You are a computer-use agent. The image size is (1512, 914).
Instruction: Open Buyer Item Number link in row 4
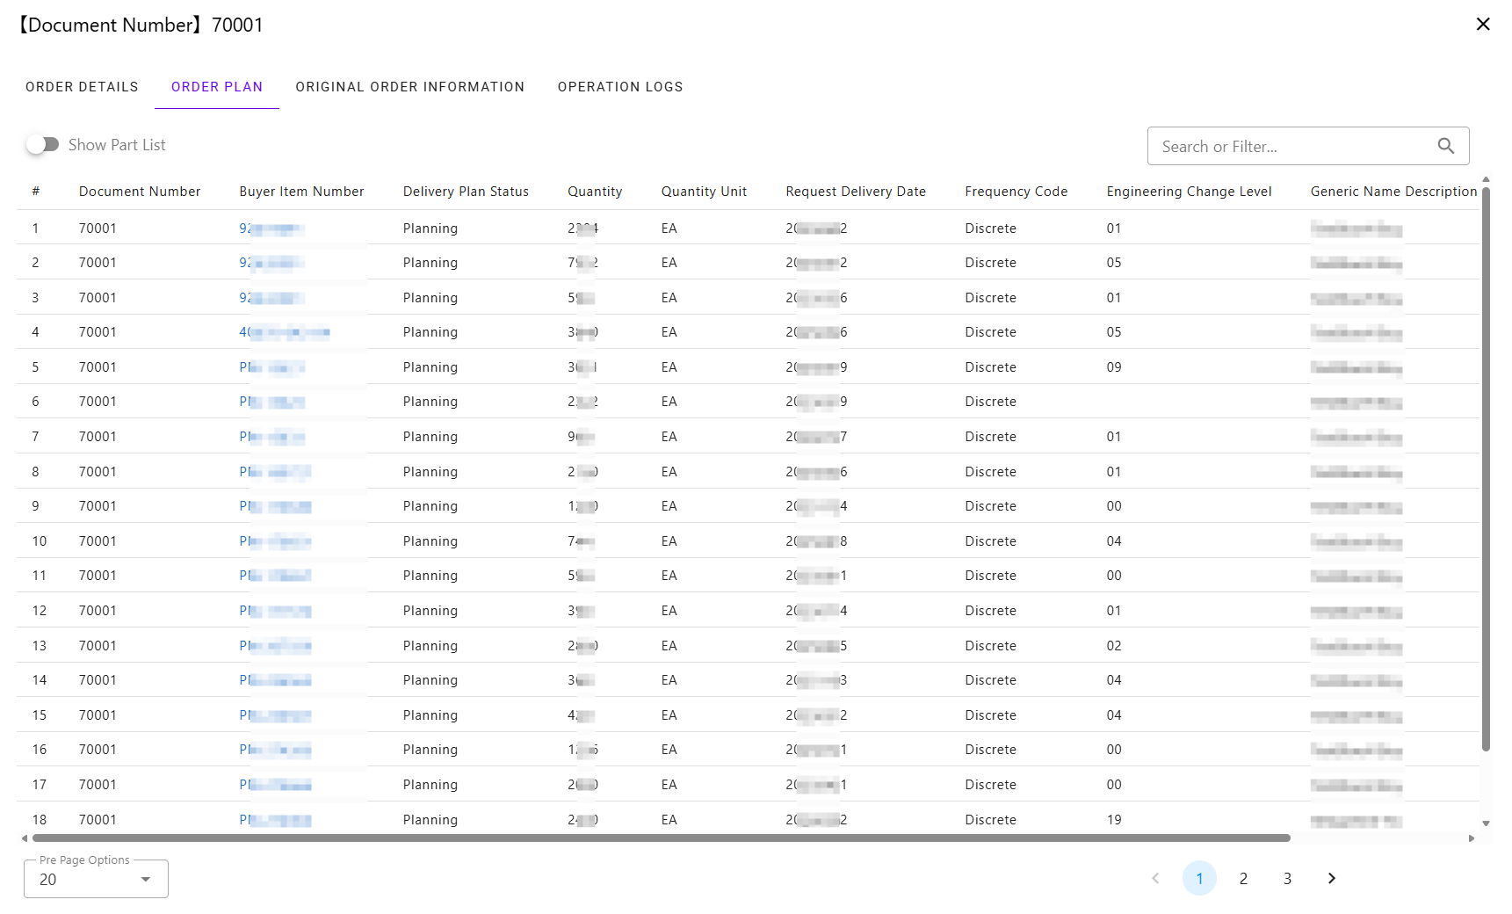click(x=284, y=332)
